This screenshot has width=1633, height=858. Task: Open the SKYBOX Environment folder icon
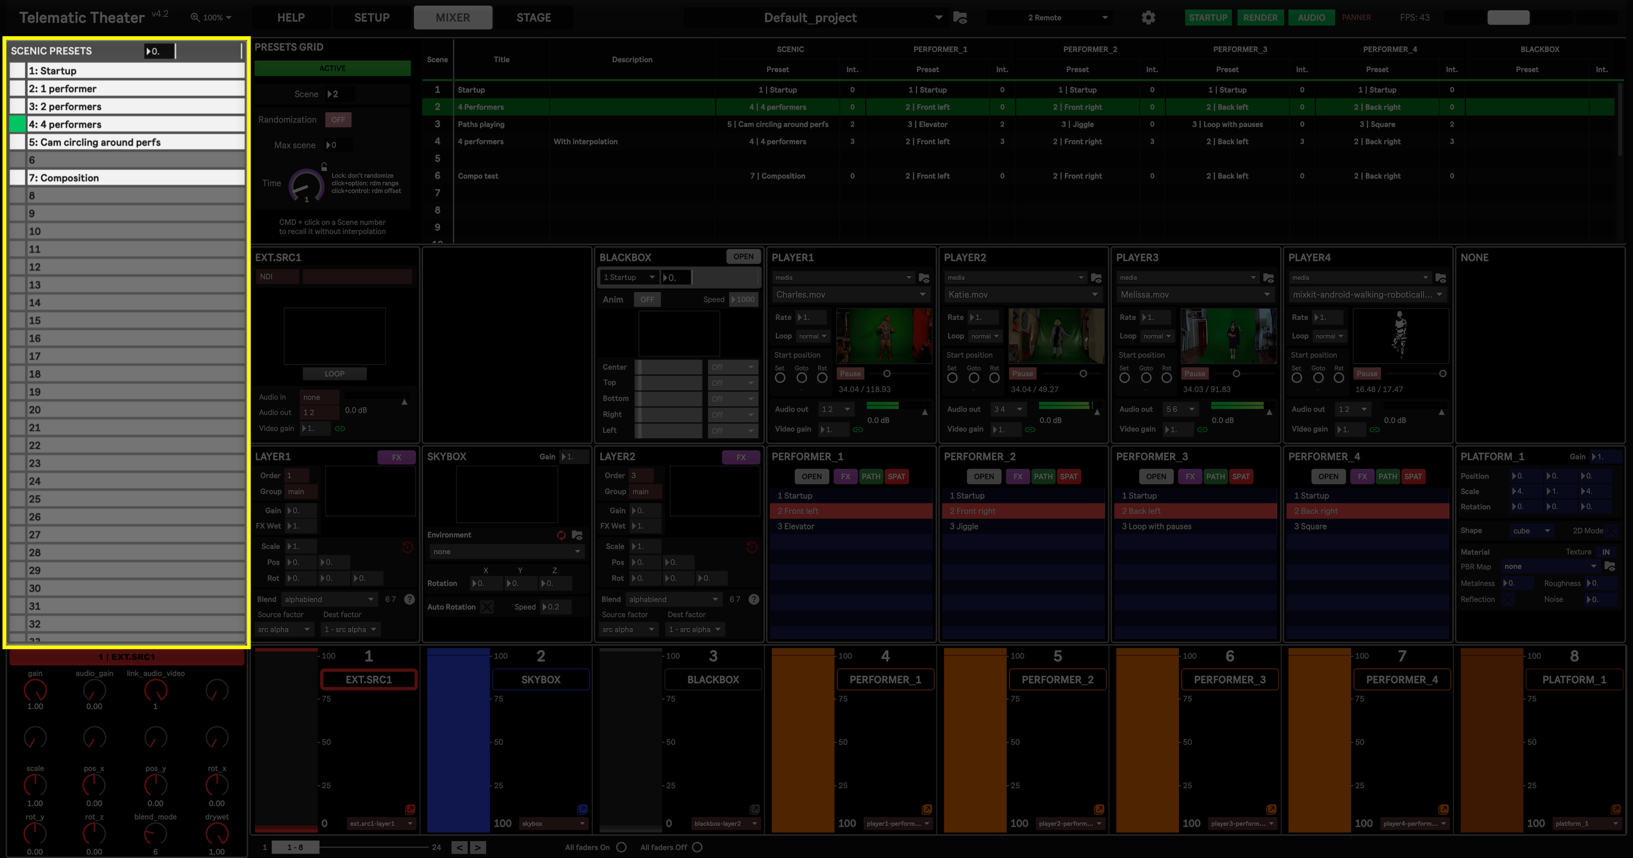point(577,535)
